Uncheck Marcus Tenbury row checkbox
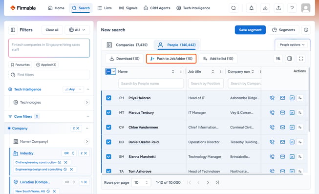 coord(108,112)
